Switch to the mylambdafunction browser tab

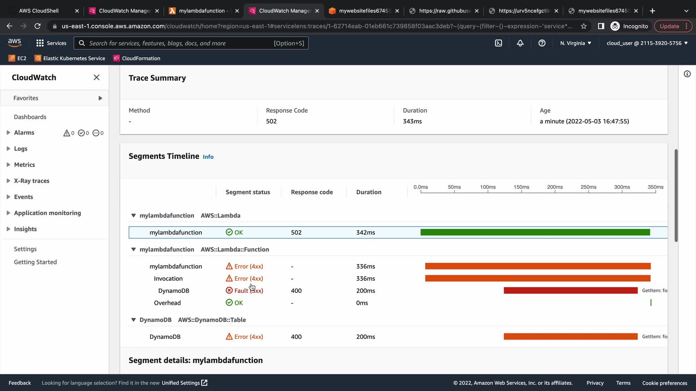point(202,11)
